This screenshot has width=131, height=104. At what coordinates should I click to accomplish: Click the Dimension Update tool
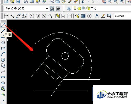pos(109,16)
